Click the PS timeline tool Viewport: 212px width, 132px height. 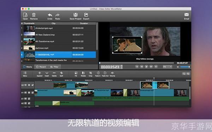[x=76, y=74]
